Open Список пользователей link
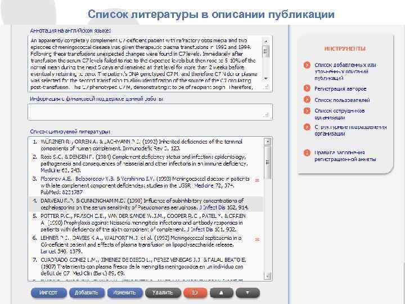405x304 pixels. pyautogui.click(x=342, y=100)
